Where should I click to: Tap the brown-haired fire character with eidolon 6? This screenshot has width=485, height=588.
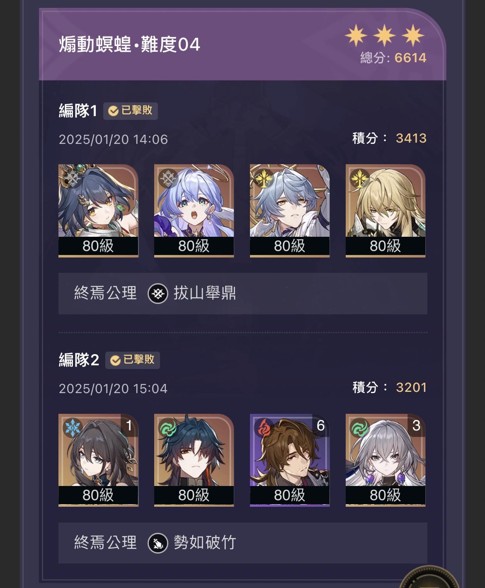point(290,460)
